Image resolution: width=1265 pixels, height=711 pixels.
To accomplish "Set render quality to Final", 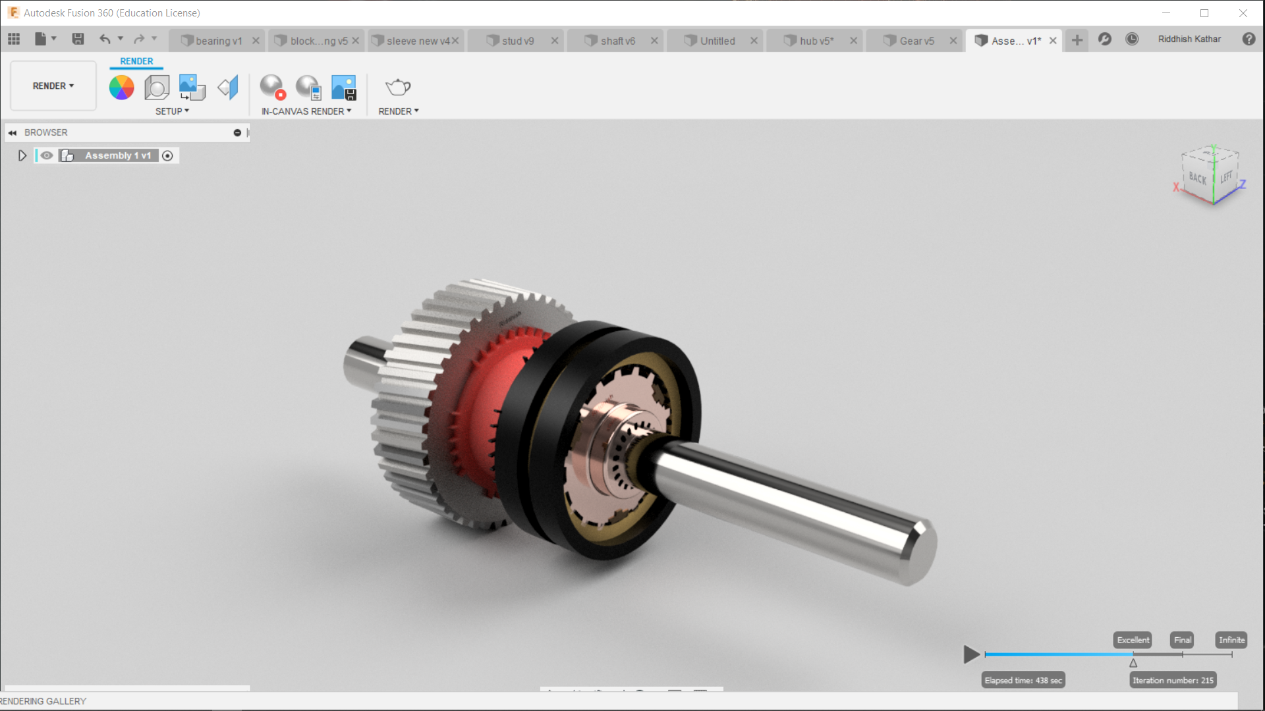I will (1183, 640).
